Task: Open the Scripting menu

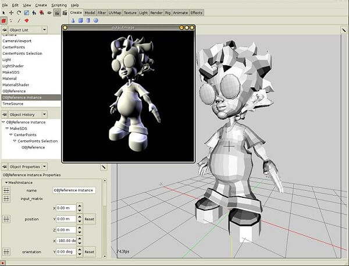Action: pyautogui.click(x=59, y=5)
